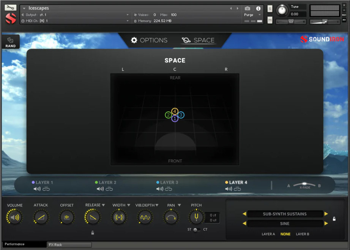The width and height of the screenshot is (350, 250).
Task: Click the right arrow beside SINE
Action: [x=326, y=223]
